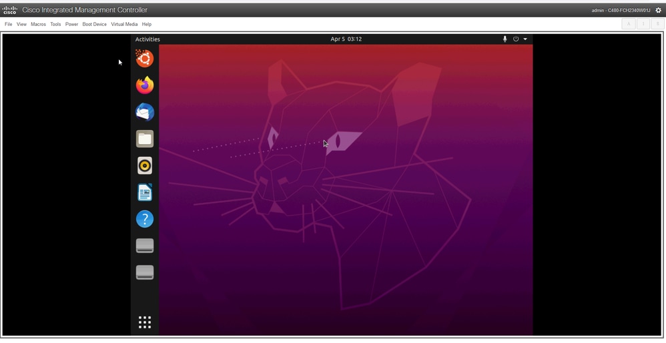Expand the Ubuntu system menu arrow
This screenshot has width=666, height=343.
[525, 39]
